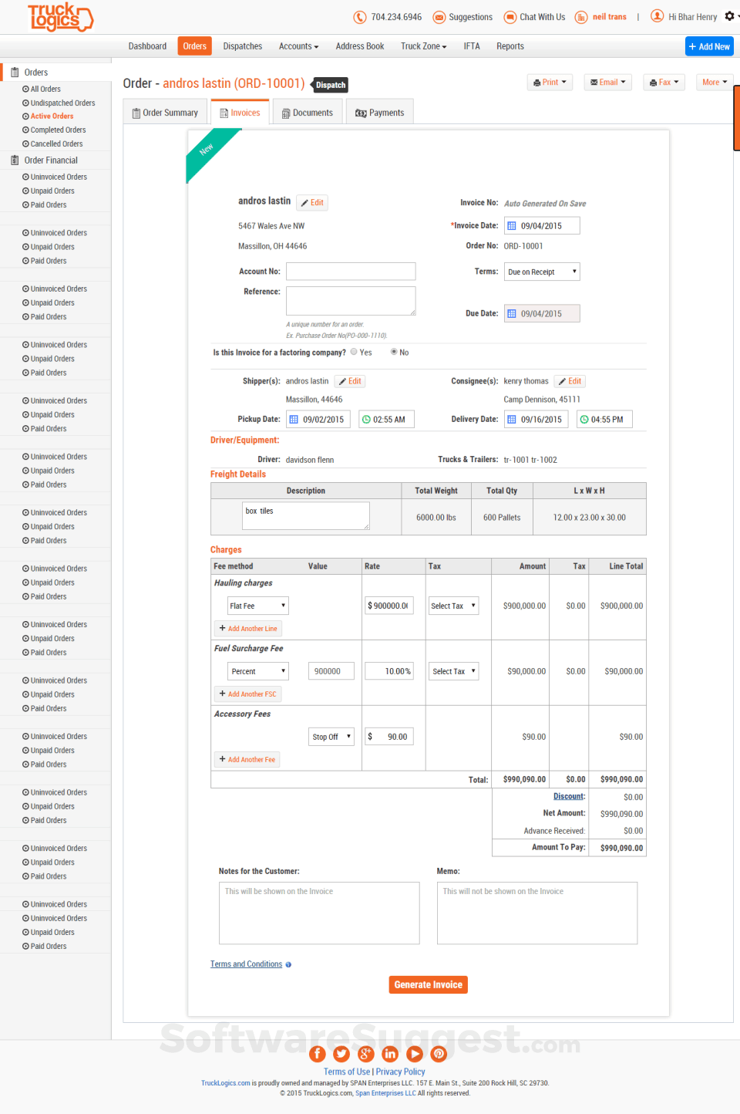This screenshot has width=740, height=1114.
Task: Open the Terms dropdown (Due on Receipt)
Action: [x=542, y=272]
